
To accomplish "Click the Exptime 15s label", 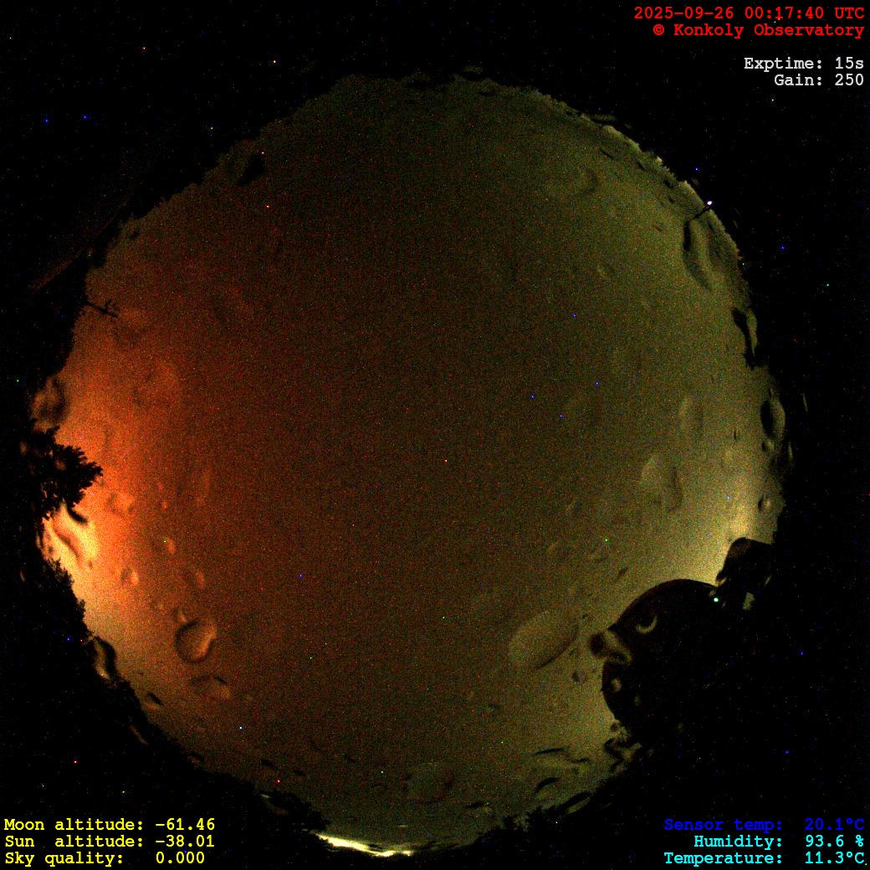I will coord(803,64).
